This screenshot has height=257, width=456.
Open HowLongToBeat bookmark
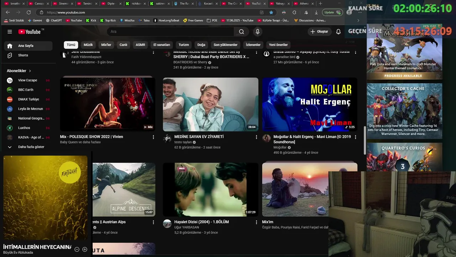click(x=167, y=20)
